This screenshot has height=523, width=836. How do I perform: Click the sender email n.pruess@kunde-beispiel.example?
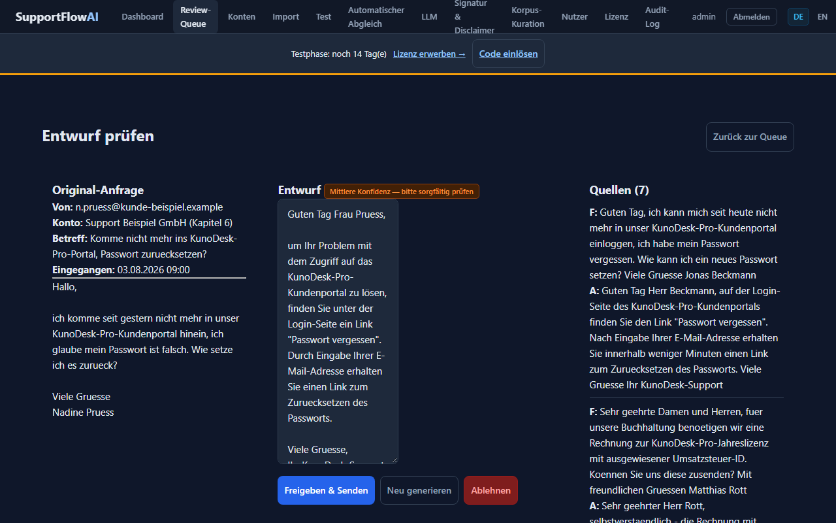[x=149, y=207]
